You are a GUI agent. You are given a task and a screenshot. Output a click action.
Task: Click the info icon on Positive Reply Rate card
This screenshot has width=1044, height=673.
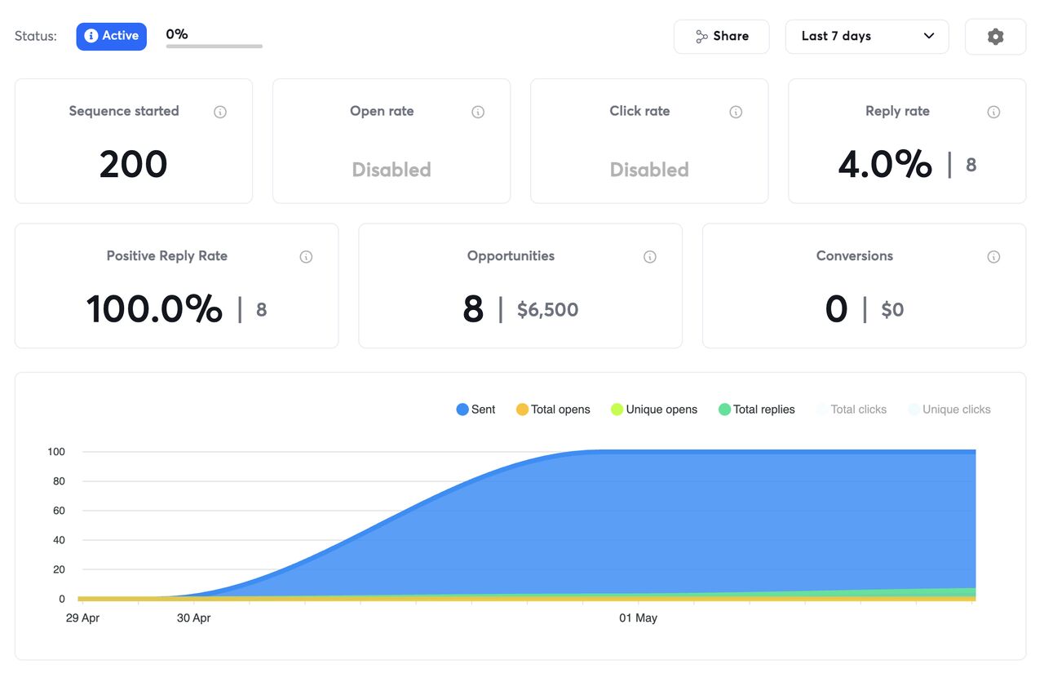[x=306, y=257]
